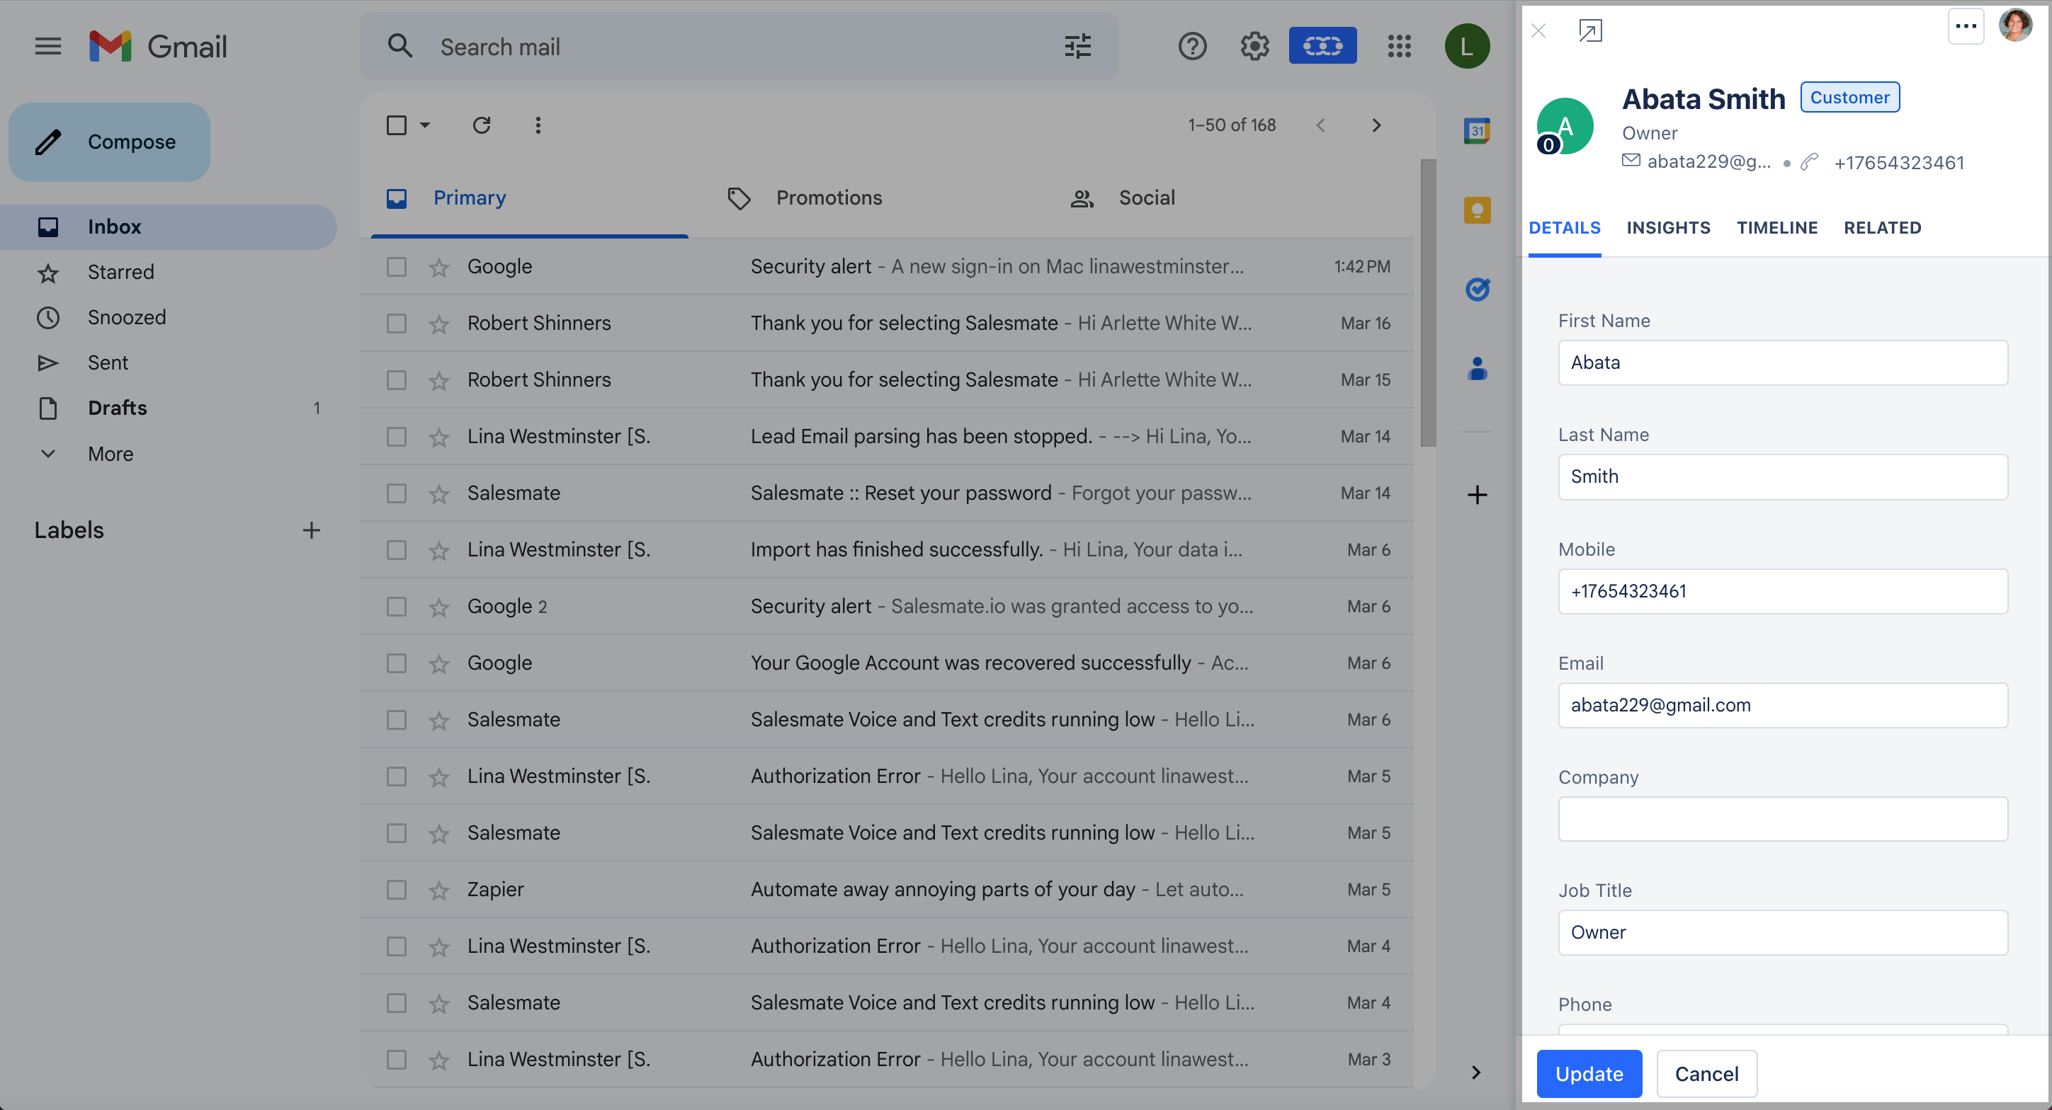Open Google Calendar side panel icon
Viewport: 2052px width, 1110px height.
1477,130
